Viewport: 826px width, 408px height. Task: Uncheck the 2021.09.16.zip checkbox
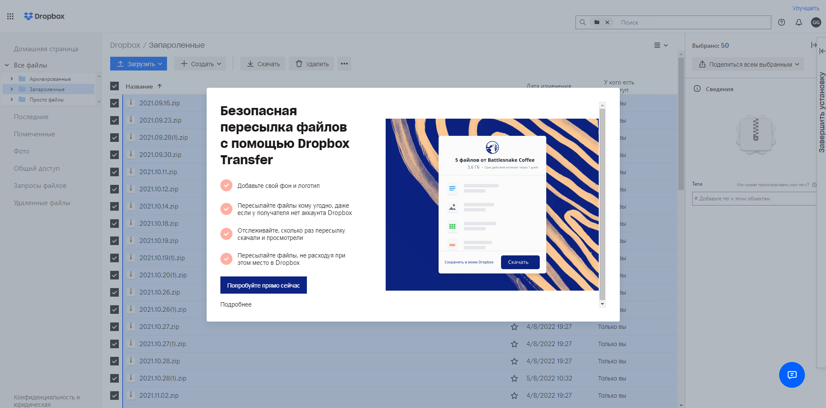(x=114, y=103)
